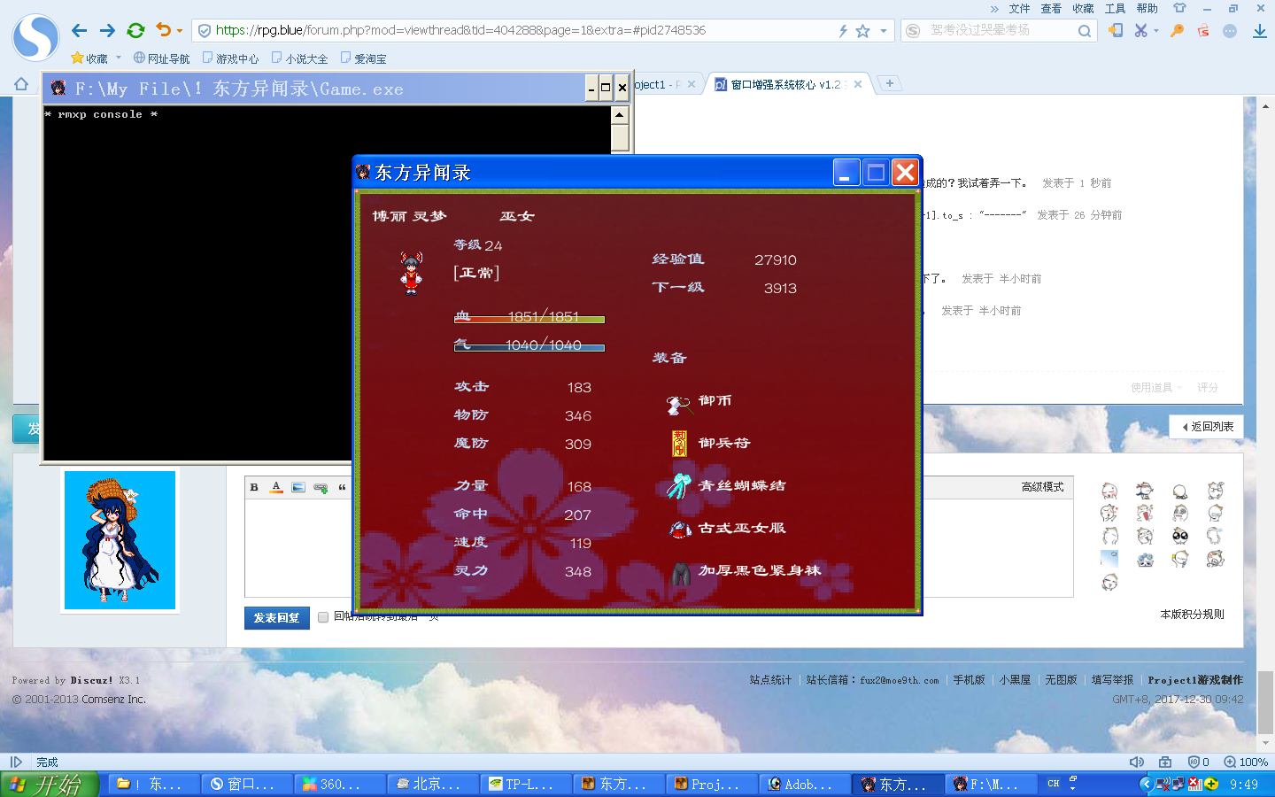The height and width of the screenshot is (797, 1275).
Task: Open the 查看 menu
Action: [x=1051, y=9]
